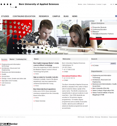Click the E-Mail link under Hallerstrasse address

66,72
